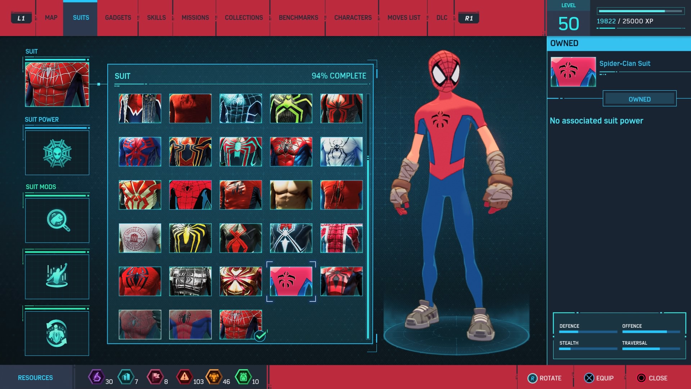Open the spider refresh suit mod slot
The height and width of the screenshot is (389, 691).
[x=57, y=333]
